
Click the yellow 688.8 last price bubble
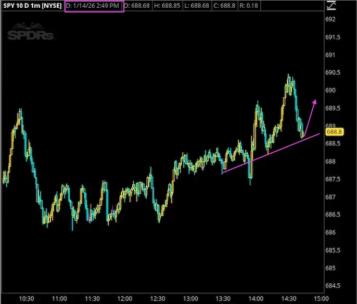click(334, 132)
